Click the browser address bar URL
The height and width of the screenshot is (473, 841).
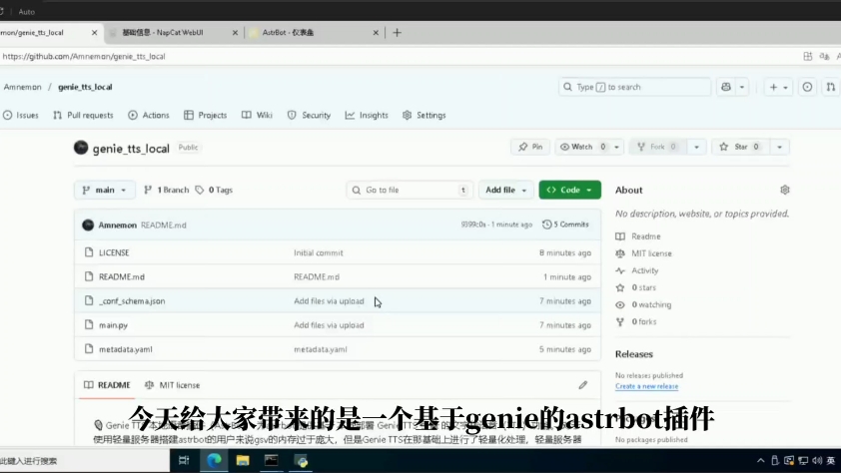(84, 56)
